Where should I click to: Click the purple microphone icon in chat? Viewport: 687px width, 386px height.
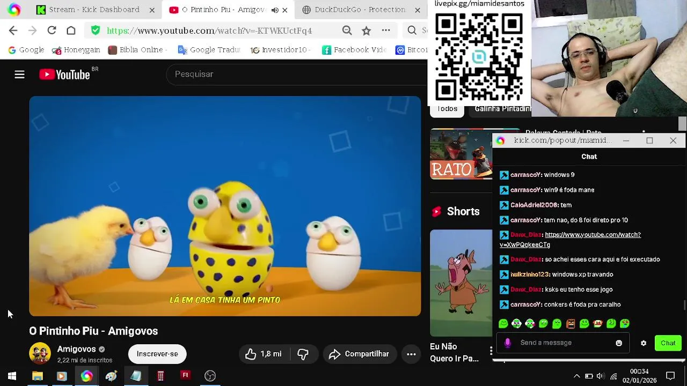point(508,343)
